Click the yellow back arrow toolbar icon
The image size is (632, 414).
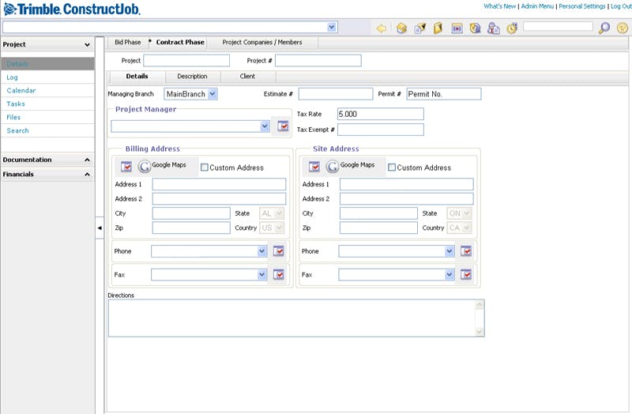click(x=382, y=28)
